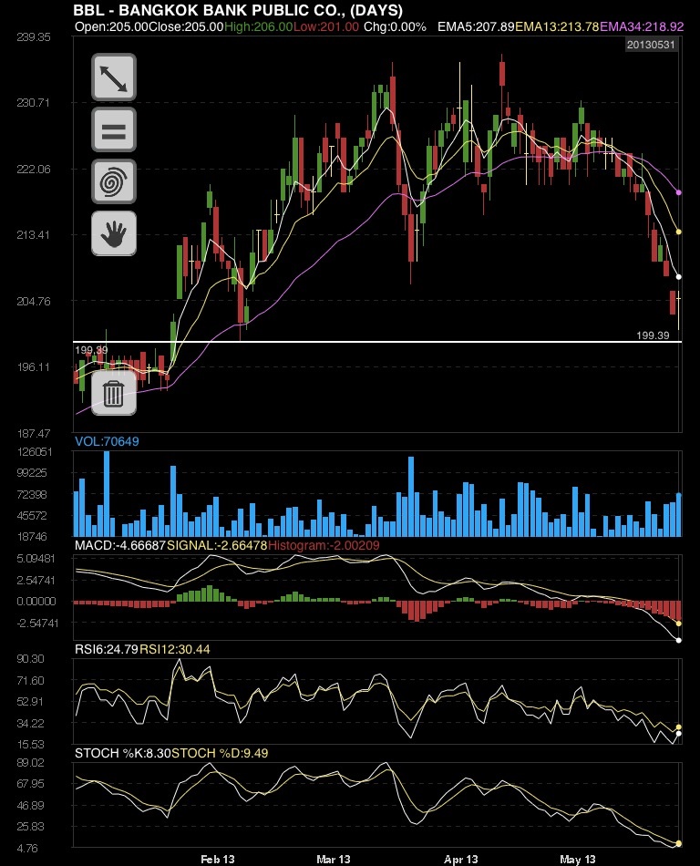The width and height of the screenshot is (700, 866).
Task: Click the STOCH %D:9.49 label
Action: (220, 753)
